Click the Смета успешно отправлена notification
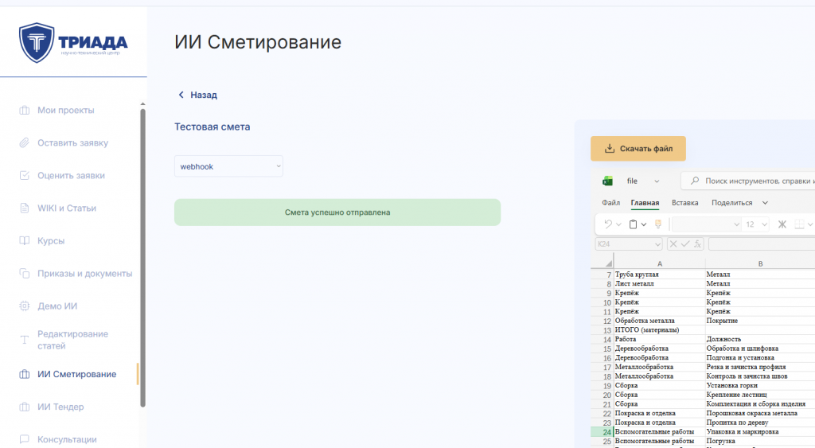Screen dimensions: 815x448 [x=337, y=212]
